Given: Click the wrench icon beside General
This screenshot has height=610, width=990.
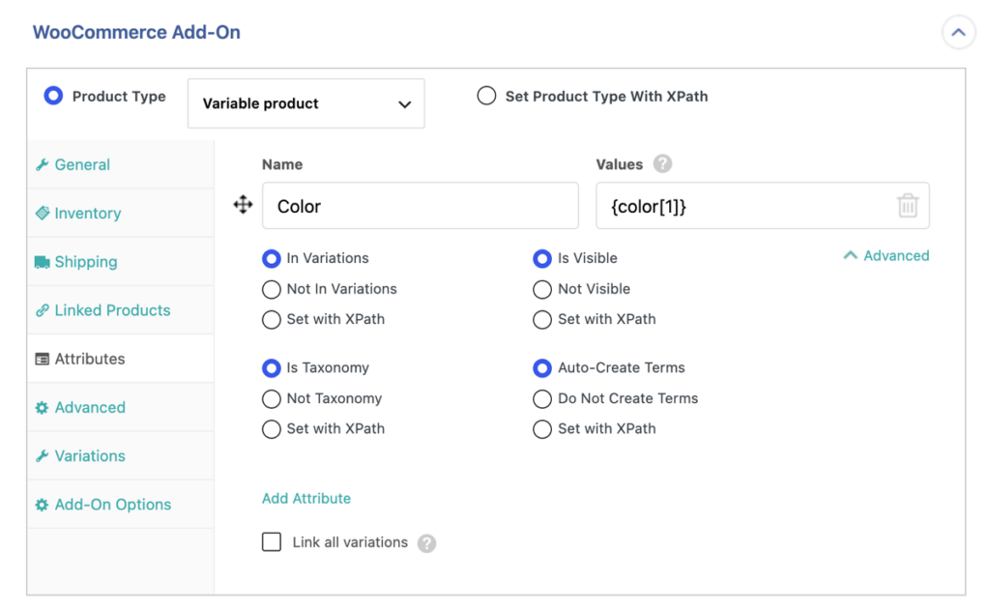Looking at the screenshot, I should 43,164.
